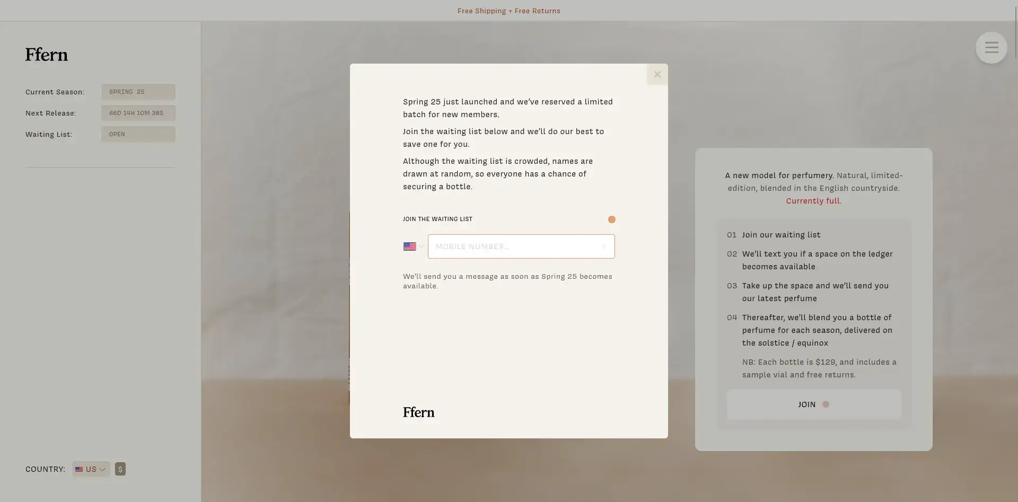Screen dimensions: 1018x502
Task: Click the Next Release countdown timer
Action: tap(138, 113)
